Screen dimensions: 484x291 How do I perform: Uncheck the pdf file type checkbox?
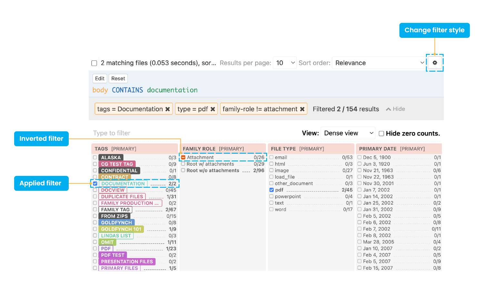(272, 190)
